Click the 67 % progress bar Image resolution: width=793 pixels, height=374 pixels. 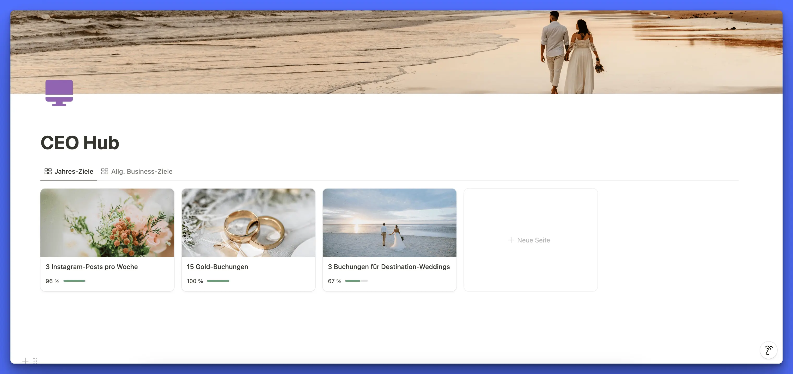tap(356, 281)
